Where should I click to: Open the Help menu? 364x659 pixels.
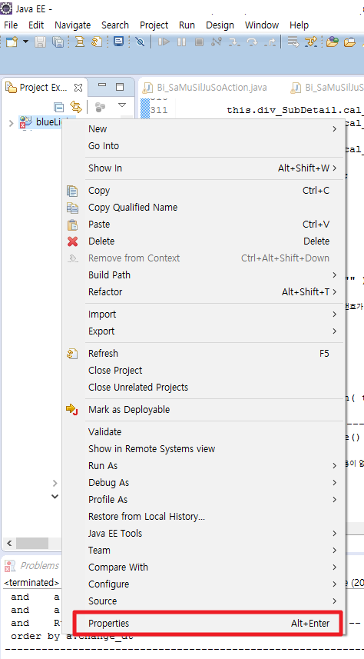(x=299, y=25)
